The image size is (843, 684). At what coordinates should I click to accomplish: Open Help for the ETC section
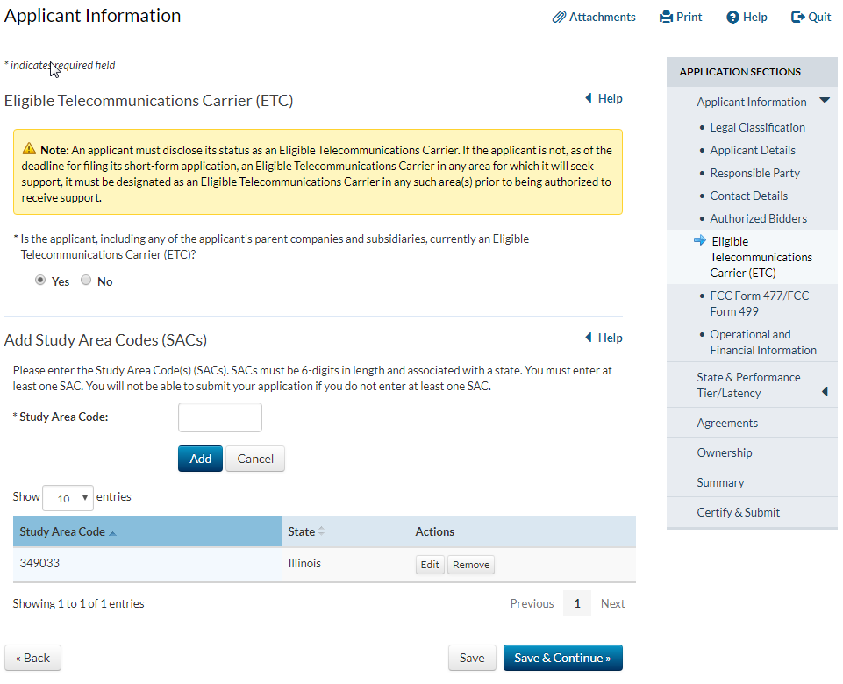pyautogui.click(x=604, y=99)
